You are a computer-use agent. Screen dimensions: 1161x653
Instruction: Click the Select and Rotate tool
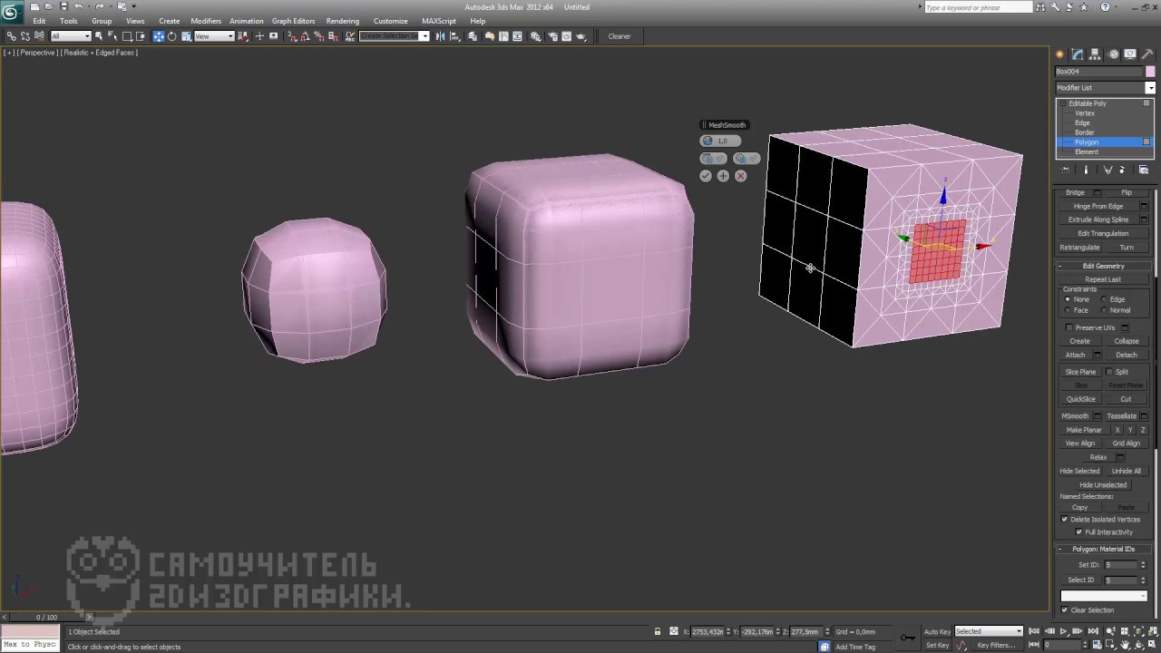point(172,36)
